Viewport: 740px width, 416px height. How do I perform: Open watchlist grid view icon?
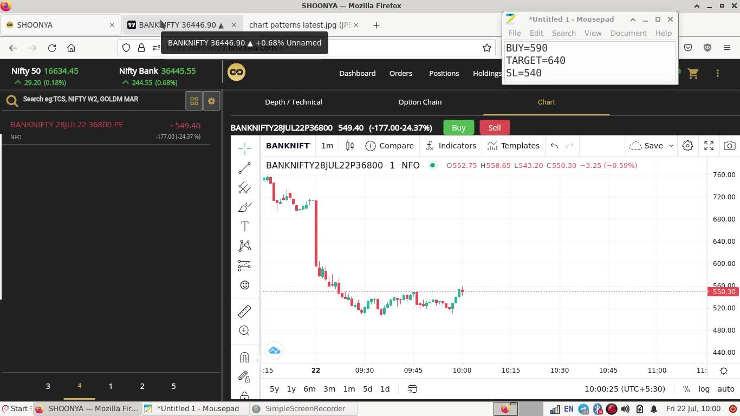[x=194, y=101]
